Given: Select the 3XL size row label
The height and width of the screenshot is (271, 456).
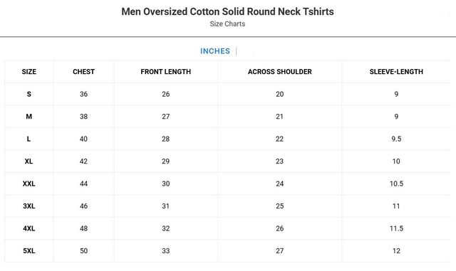Looking at the screenshot, I should [28, 206].
